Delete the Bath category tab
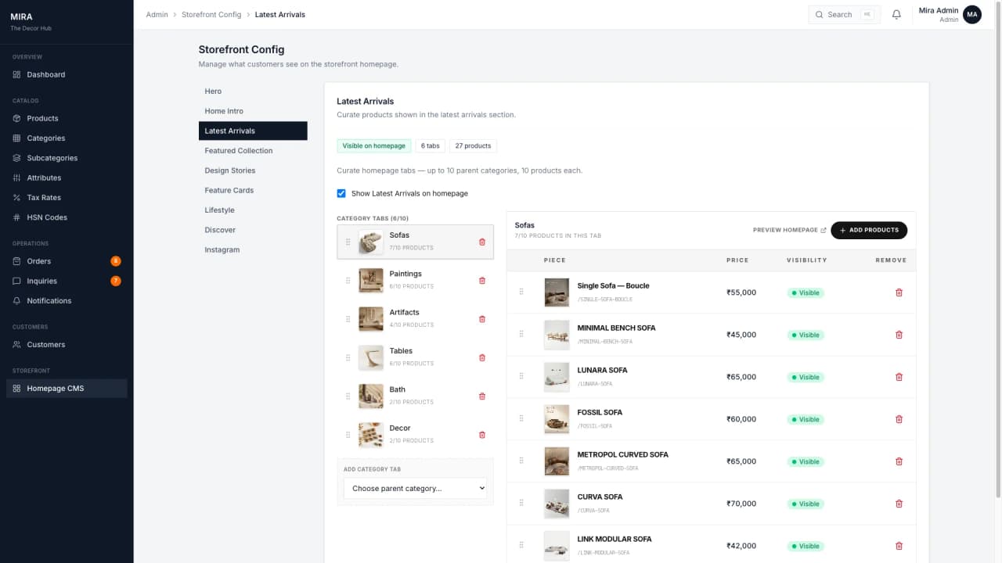Viewport: 1002px width, 563px height. click(x=482, y=396)
